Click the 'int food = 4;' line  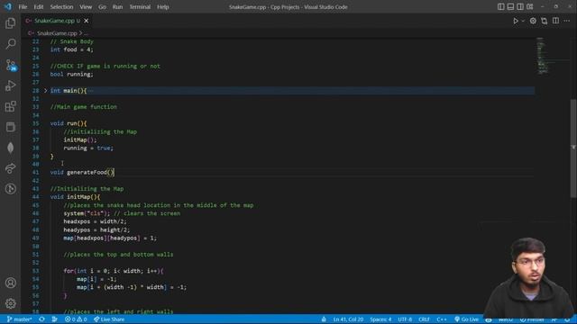(x=72, y=49)
